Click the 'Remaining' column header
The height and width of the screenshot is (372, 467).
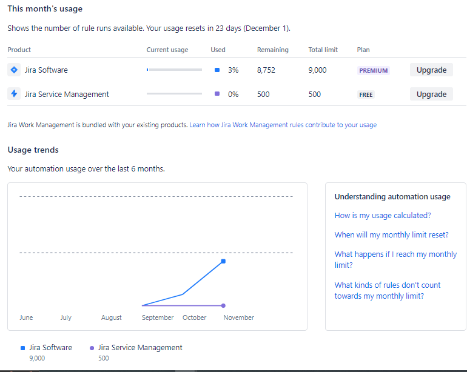click(273, 50)
